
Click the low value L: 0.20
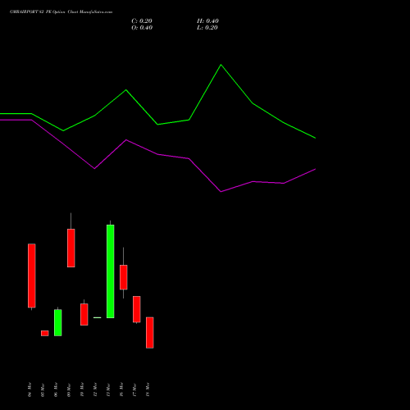pyautogui.click(x=207, y=28)
